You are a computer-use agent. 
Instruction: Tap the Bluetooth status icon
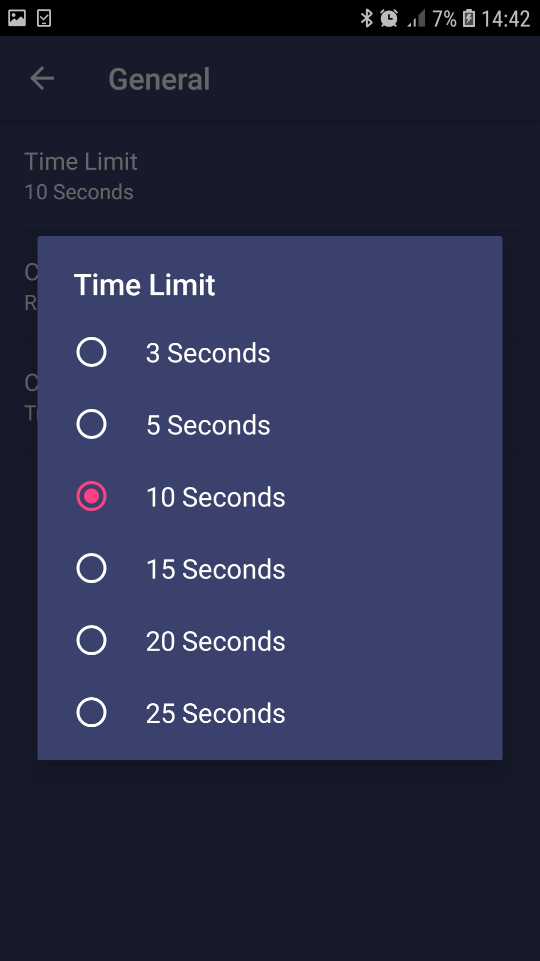tap(366, 19)
